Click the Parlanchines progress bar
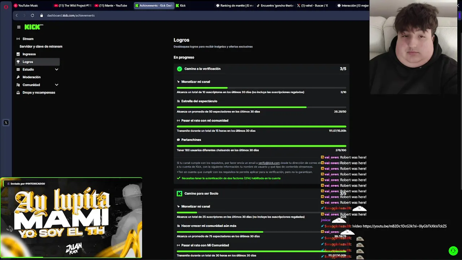 [261, 146]
